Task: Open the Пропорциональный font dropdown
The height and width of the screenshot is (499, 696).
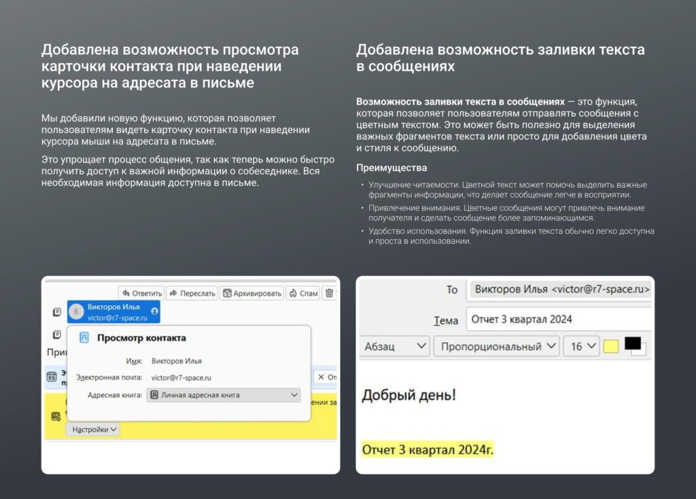Action: (497, 346)
